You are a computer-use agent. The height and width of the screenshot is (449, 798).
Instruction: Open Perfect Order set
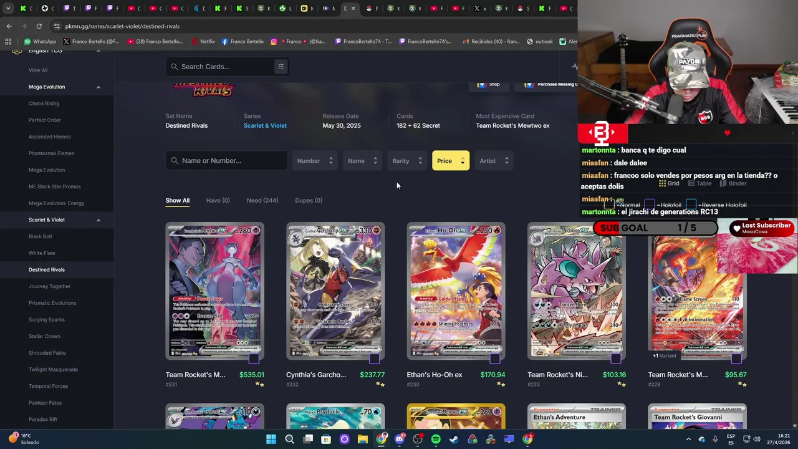pyautogui.click(x=44, y=120)
